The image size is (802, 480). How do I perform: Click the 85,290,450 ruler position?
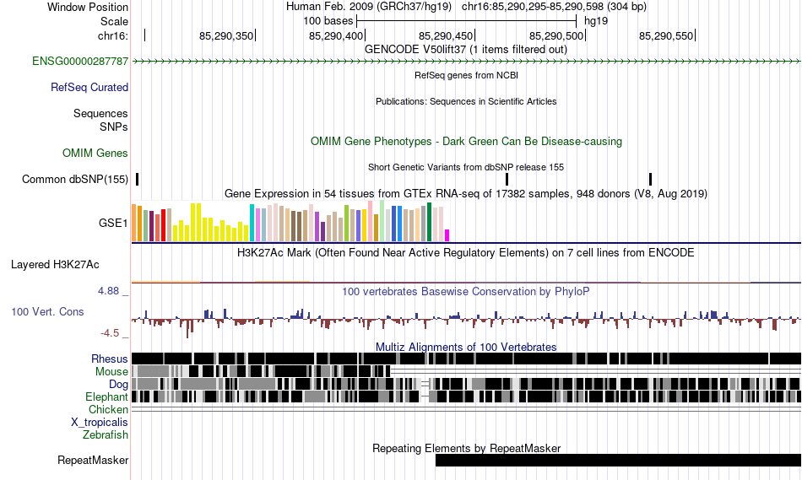pos(446,35)
